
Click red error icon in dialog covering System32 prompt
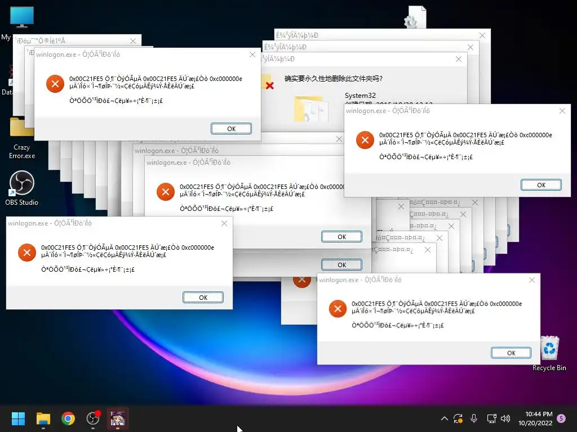pos(365,140)
